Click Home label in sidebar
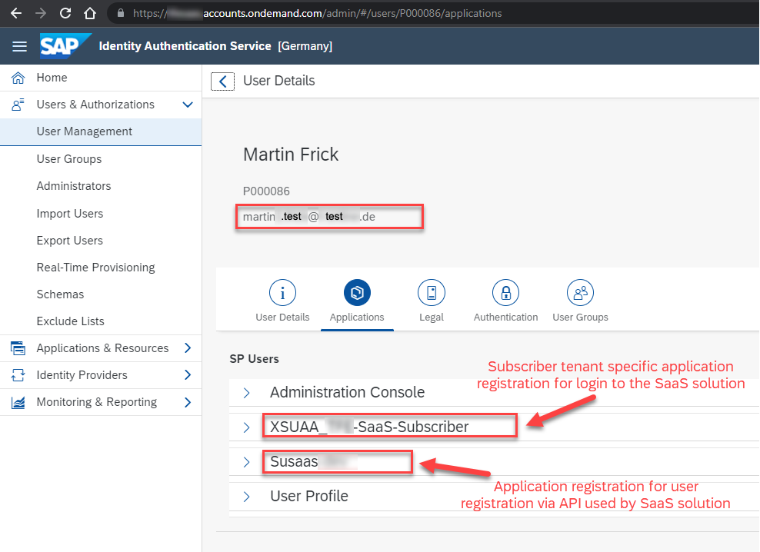This screenshot has height=552, width=760. click(x=52, y=78)
